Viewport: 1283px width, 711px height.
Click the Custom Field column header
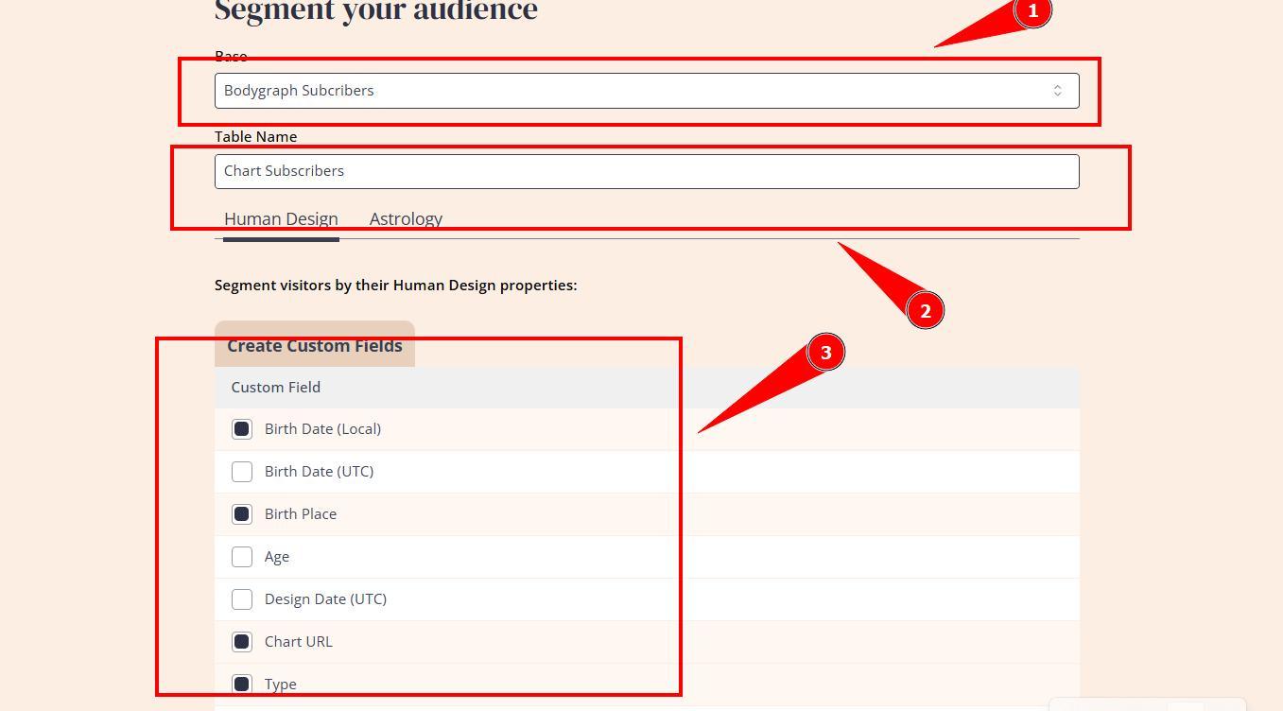276,388
